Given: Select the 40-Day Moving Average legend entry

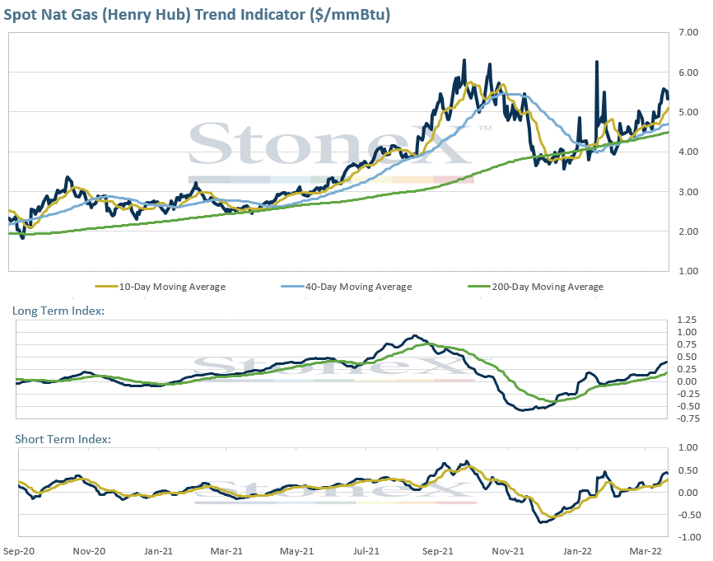Looking at the screenshot, I should coord(347,287).
